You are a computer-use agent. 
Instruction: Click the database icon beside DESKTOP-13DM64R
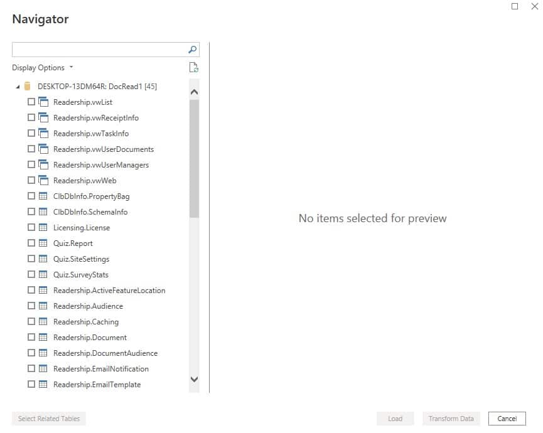(26, 86)
